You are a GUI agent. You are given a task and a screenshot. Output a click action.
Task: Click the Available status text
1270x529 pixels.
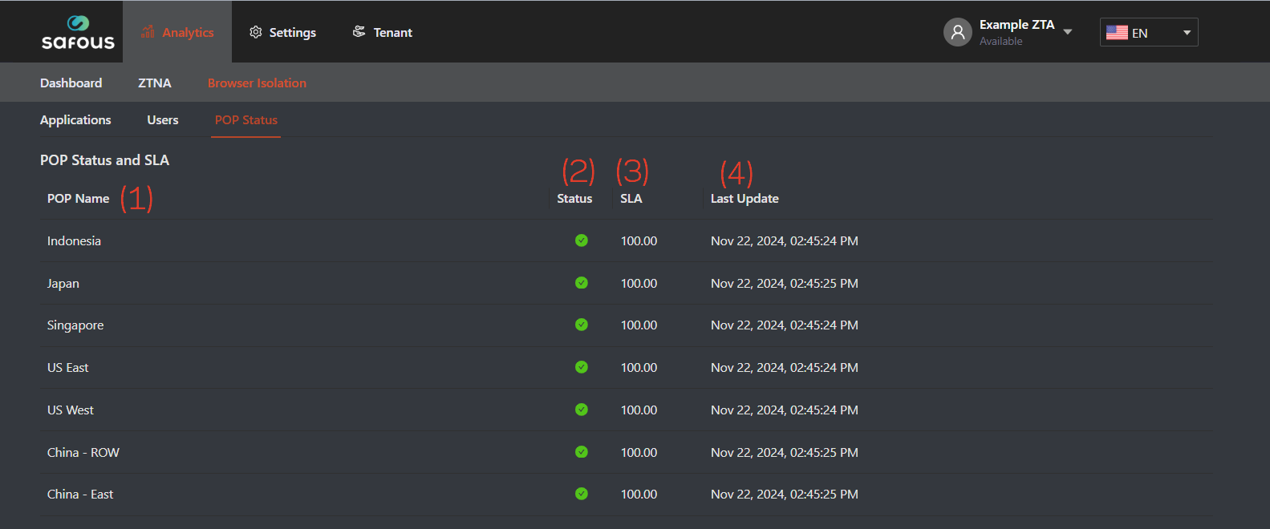pyautogui.click(x=1000, y=41)
